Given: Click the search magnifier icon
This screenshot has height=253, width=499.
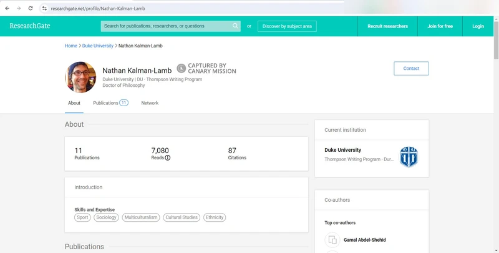Looking at the screenshot, I should 235,26.
